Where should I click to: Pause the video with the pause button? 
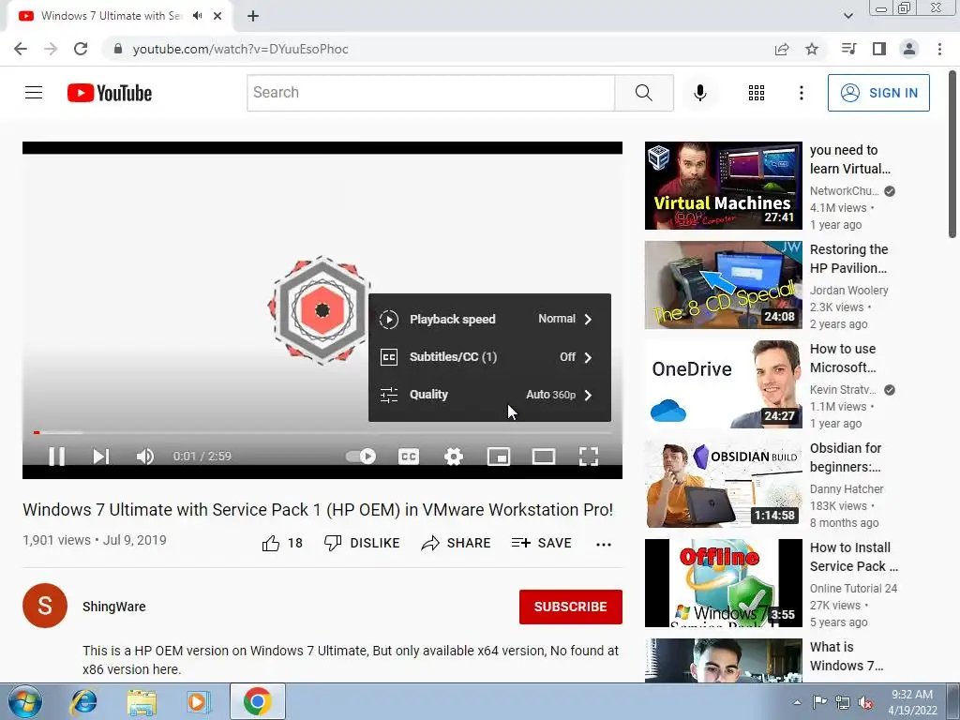point(57,457)
